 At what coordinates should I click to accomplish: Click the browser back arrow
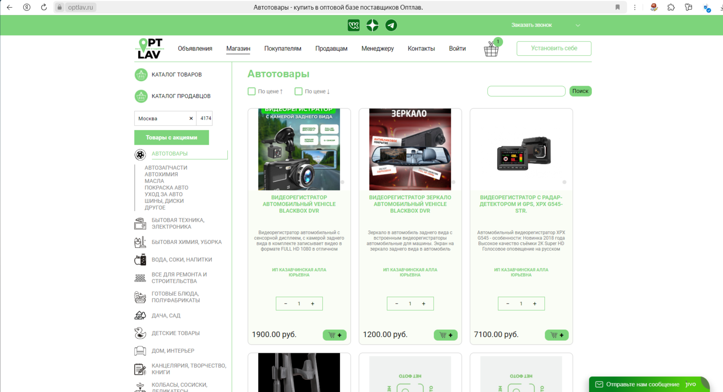[x=10, y=7]
